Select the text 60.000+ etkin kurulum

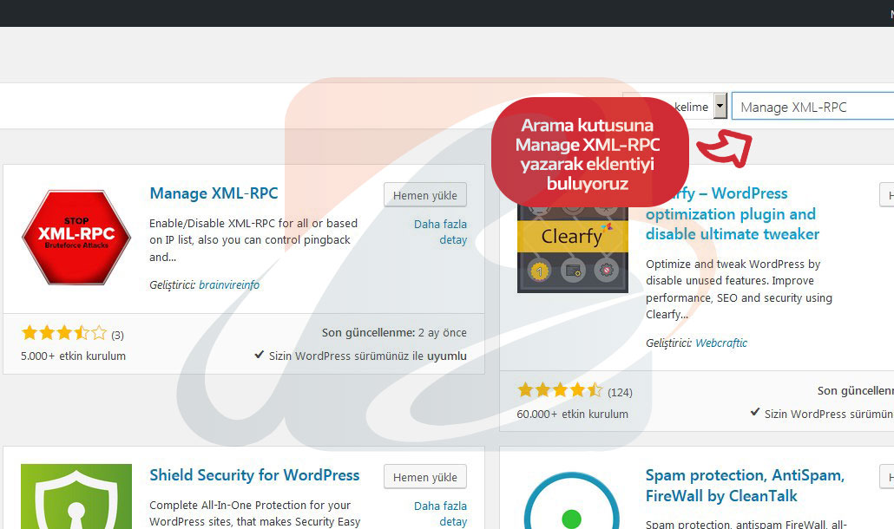tap(573, 414)
